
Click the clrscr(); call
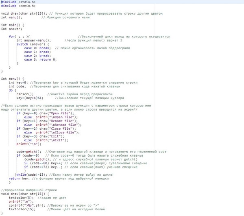[25, 94]
